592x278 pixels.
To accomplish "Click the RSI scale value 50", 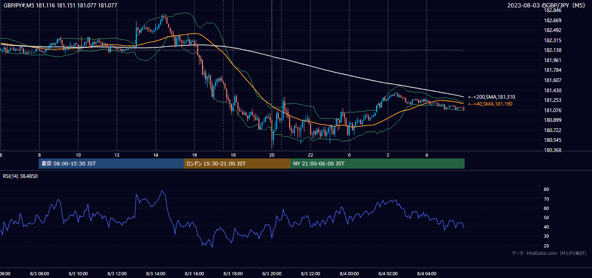I will tap(546, 217).
